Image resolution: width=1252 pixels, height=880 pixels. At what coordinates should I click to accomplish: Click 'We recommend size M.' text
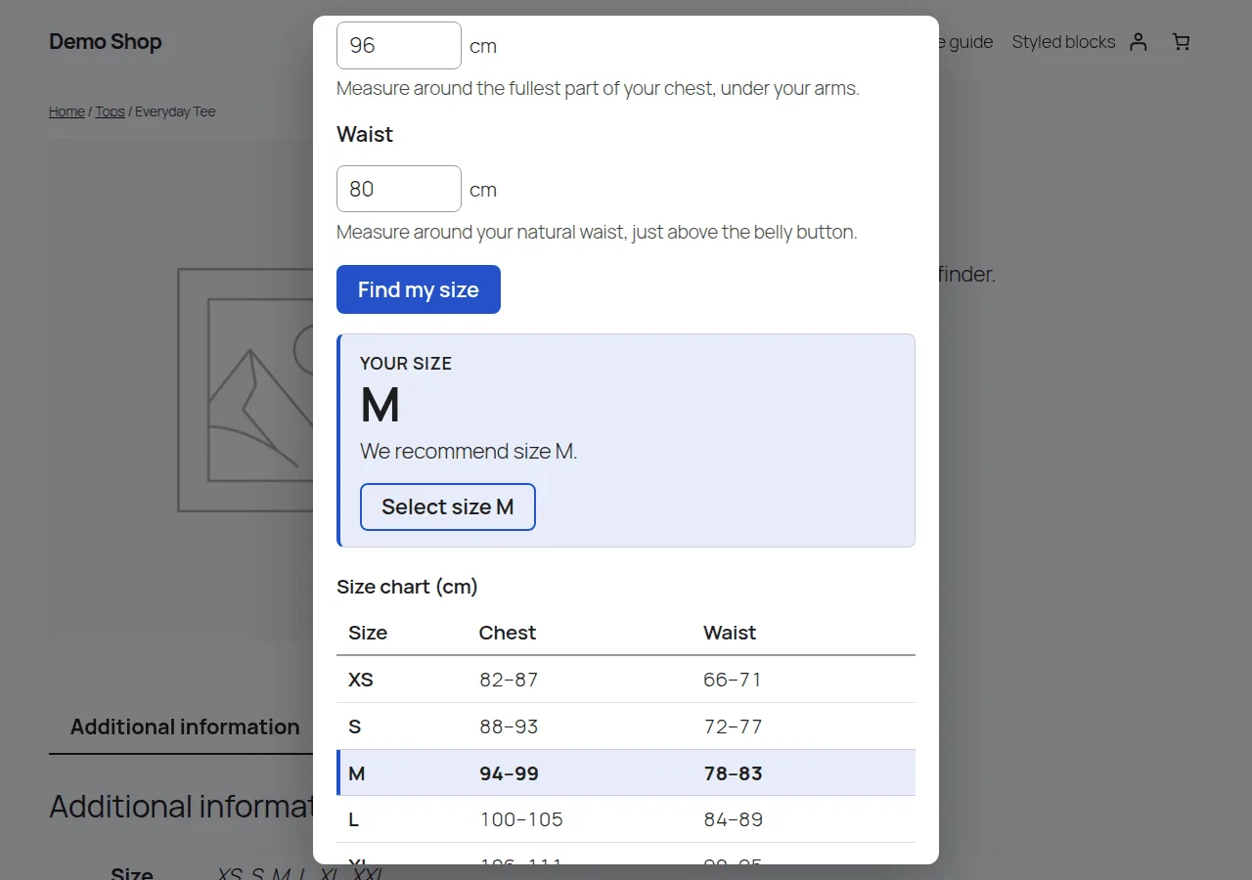469,451
